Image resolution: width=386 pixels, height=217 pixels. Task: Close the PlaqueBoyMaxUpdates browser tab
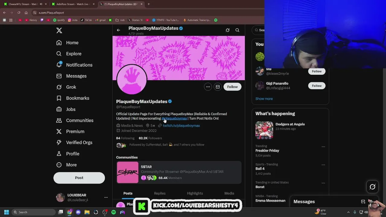pyautogui.click(x=141, y=4)
